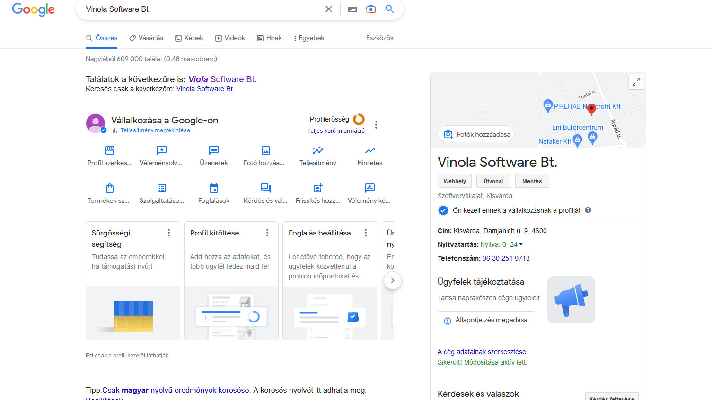Click Kérdés feltevése button
This screenshot has width=712, height=400.
tap(612, 397)
